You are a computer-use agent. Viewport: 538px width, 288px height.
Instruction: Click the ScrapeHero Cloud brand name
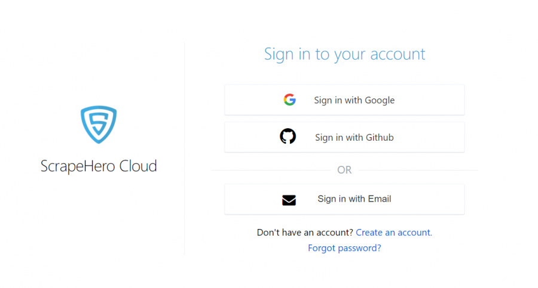99,166
